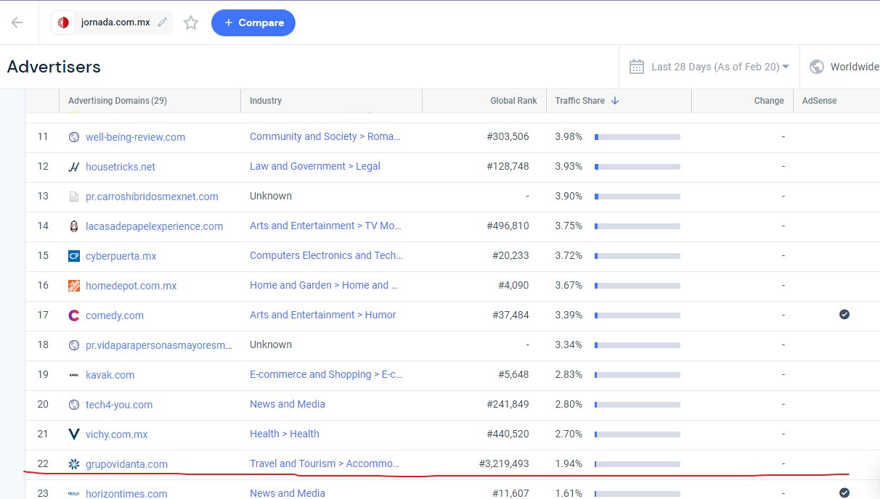Image resolution: width=880 pixels, height=499 pixels.
Task: Open horizontimes.com link
Action: (x=126, y=493)
